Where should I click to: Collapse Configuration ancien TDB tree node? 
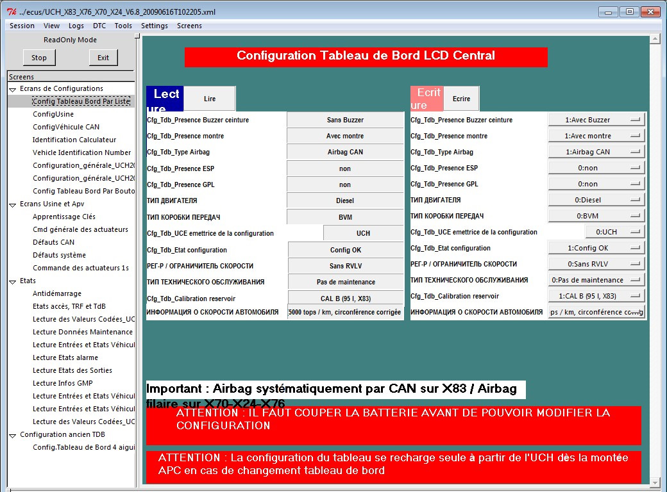point(13,436)
